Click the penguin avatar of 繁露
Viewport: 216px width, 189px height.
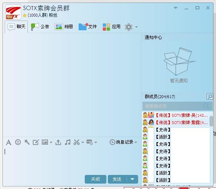point(151,122)
